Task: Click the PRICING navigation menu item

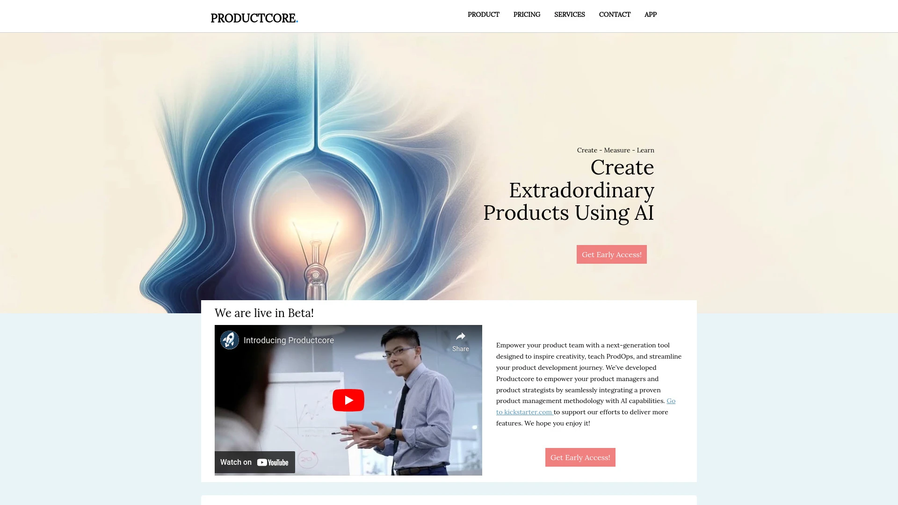Action: [x=526, y=14]
